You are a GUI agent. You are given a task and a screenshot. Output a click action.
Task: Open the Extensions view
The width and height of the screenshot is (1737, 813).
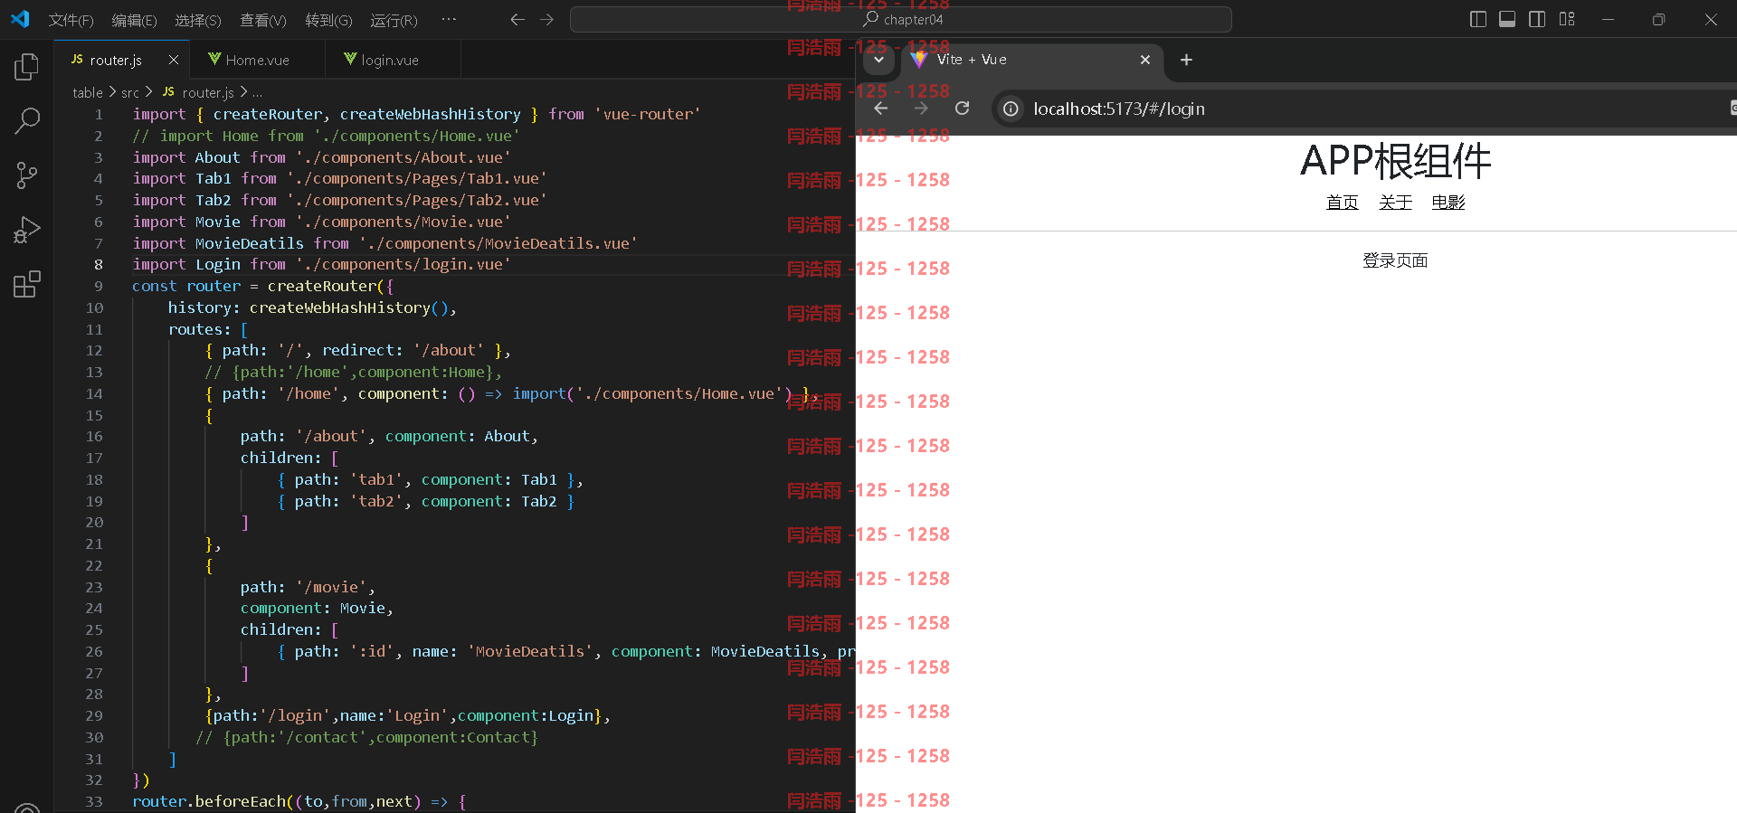point(27,285)
